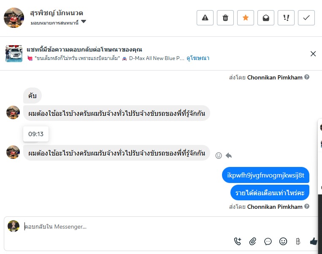Open saved replies speech bubble icon
The height and width of the screenshot is (254, 322).
268,241
